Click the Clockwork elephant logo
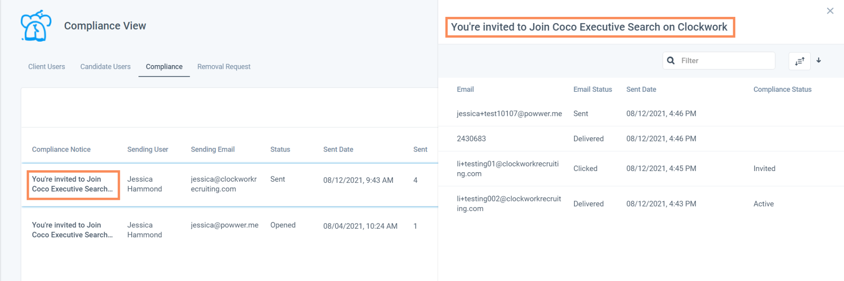 36,26
